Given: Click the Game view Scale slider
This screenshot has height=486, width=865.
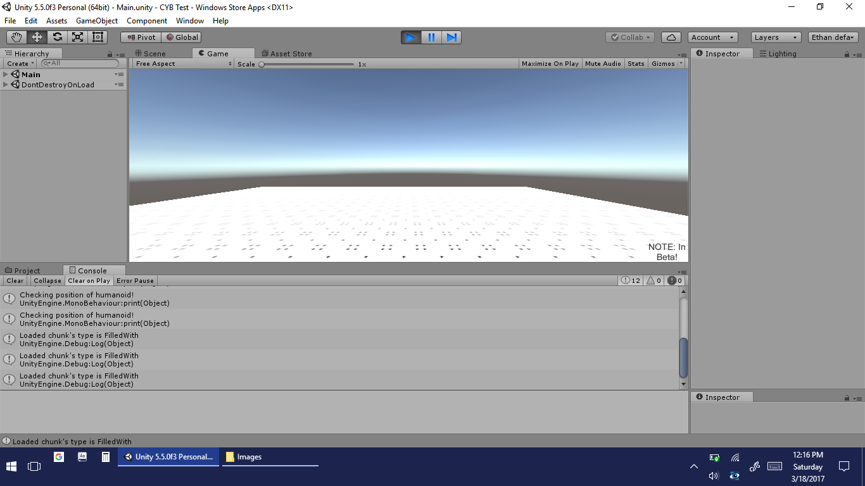Looking at the screenshot, I should click(307, 64).
